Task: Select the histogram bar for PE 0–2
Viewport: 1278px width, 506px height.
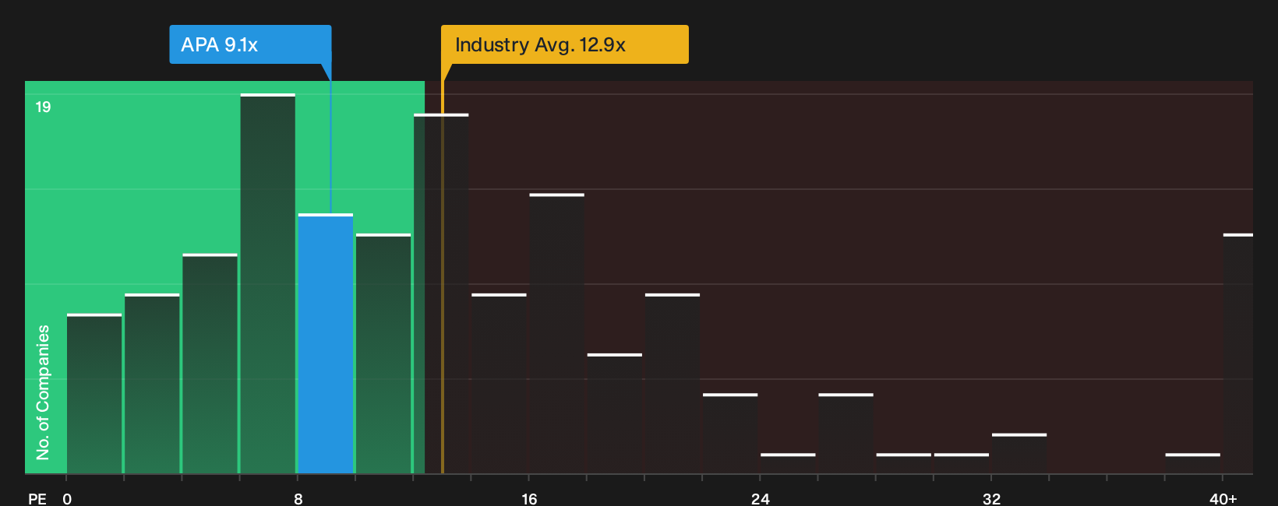Action: point(94,394)
